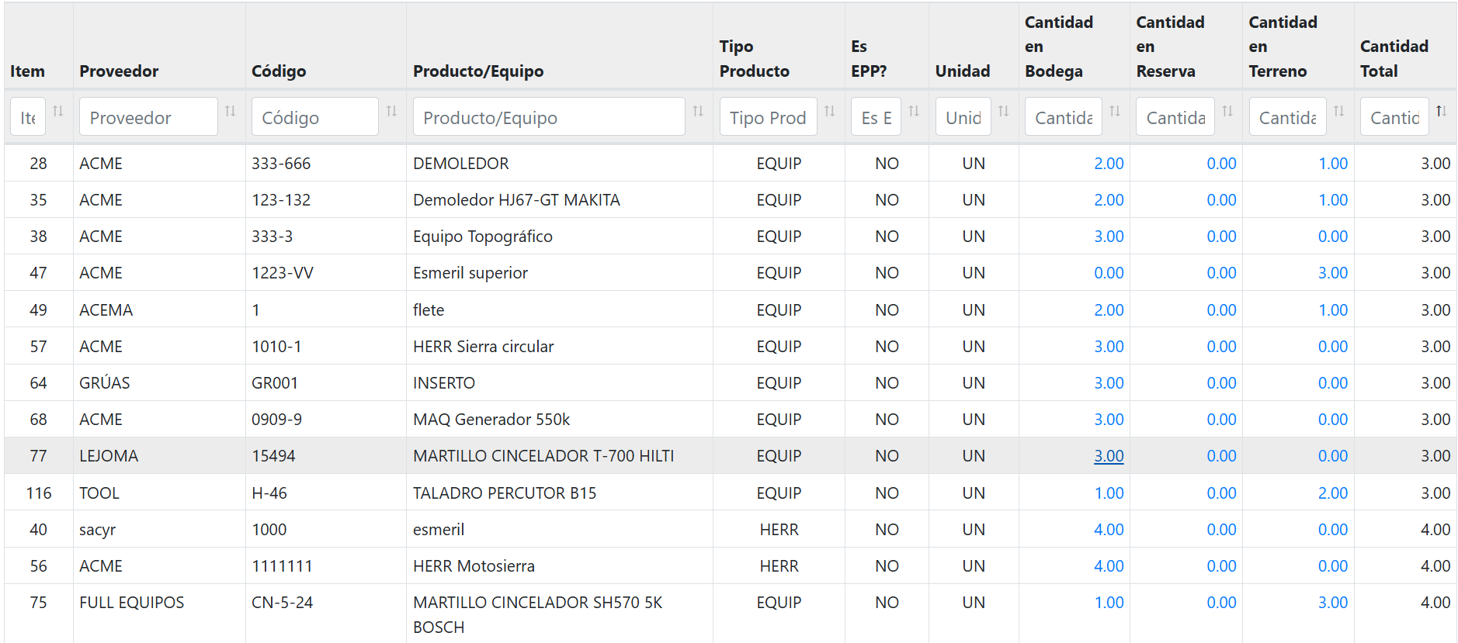Open terreno quantity 3.00 for MARTILLO CINCELADOR SH570
Viewport: 1458px width, 643px height.
pos(1333,603)
